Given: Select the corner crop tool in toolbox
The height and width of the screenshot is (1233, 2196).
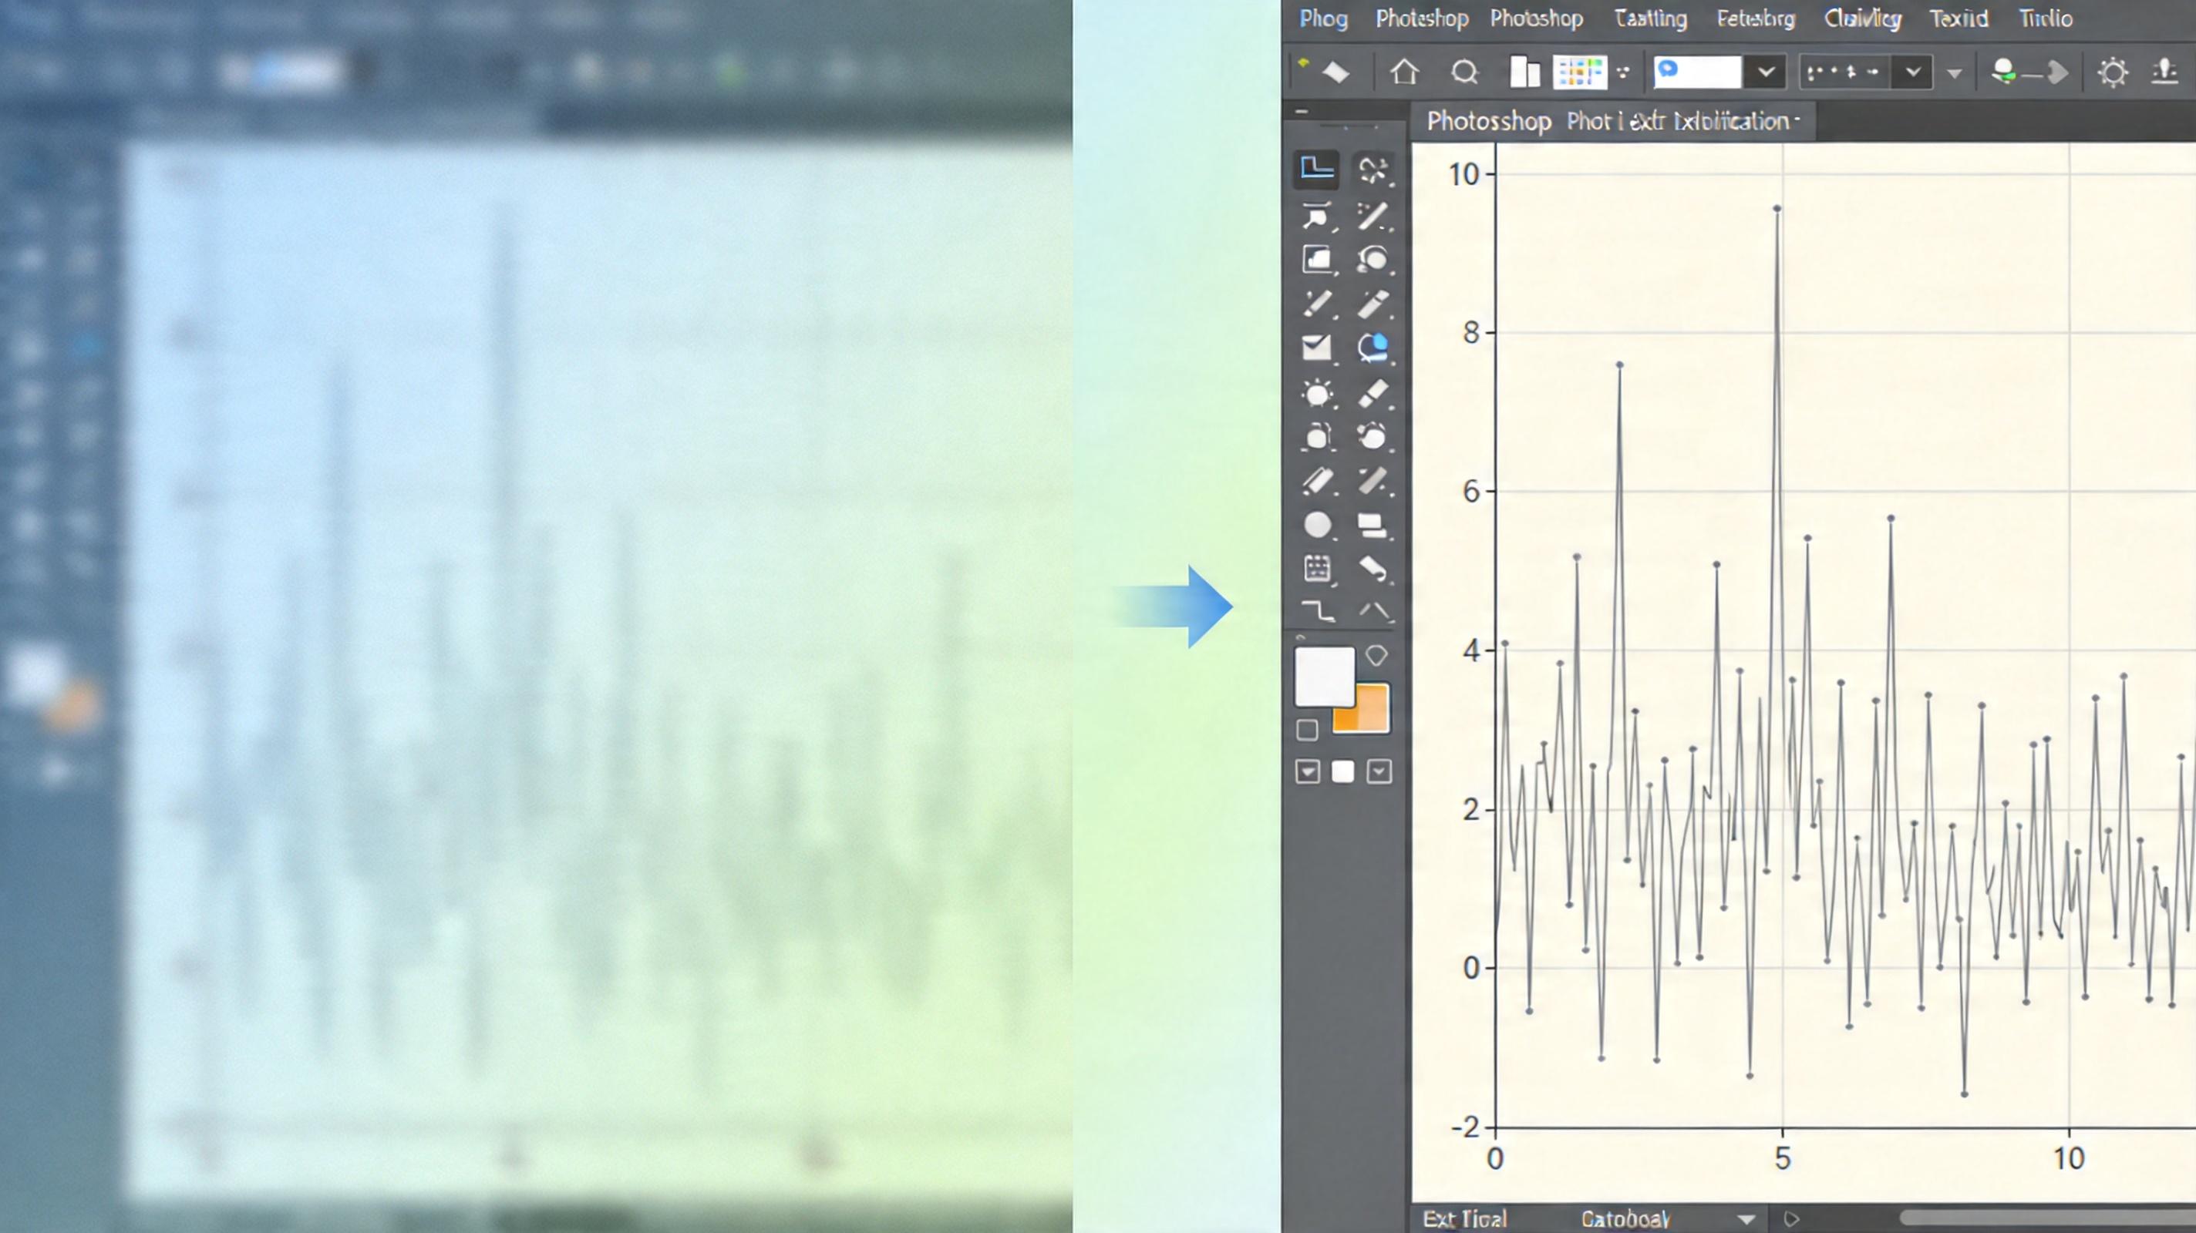Looking at the screenshot, I should point(1317,169).
